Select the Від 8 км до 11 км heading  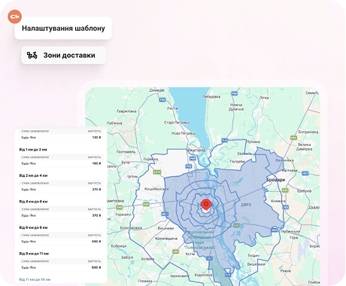click(x=34, y=254)
